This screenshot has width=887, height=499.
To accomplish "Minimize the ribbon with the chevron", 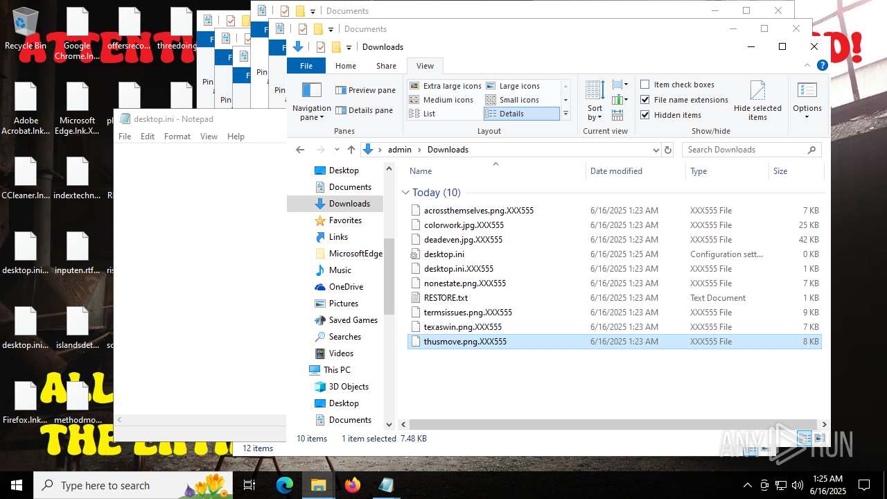I will [x=808, y=66].
